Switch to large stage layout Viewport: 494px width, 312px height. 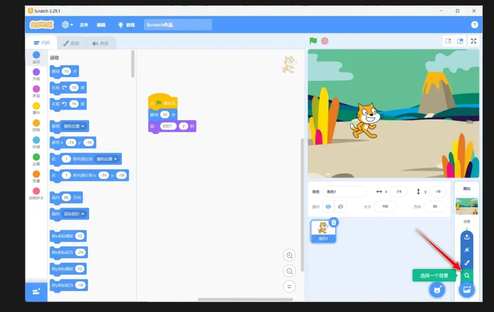pyautogui.click(x=460, y=41)
